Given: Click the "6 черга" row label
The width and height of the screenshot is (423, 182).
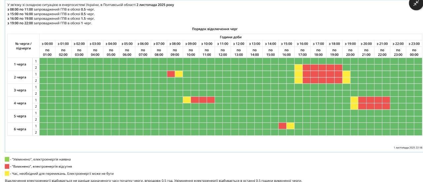Looking at the screenshot, I should point(20,129).
